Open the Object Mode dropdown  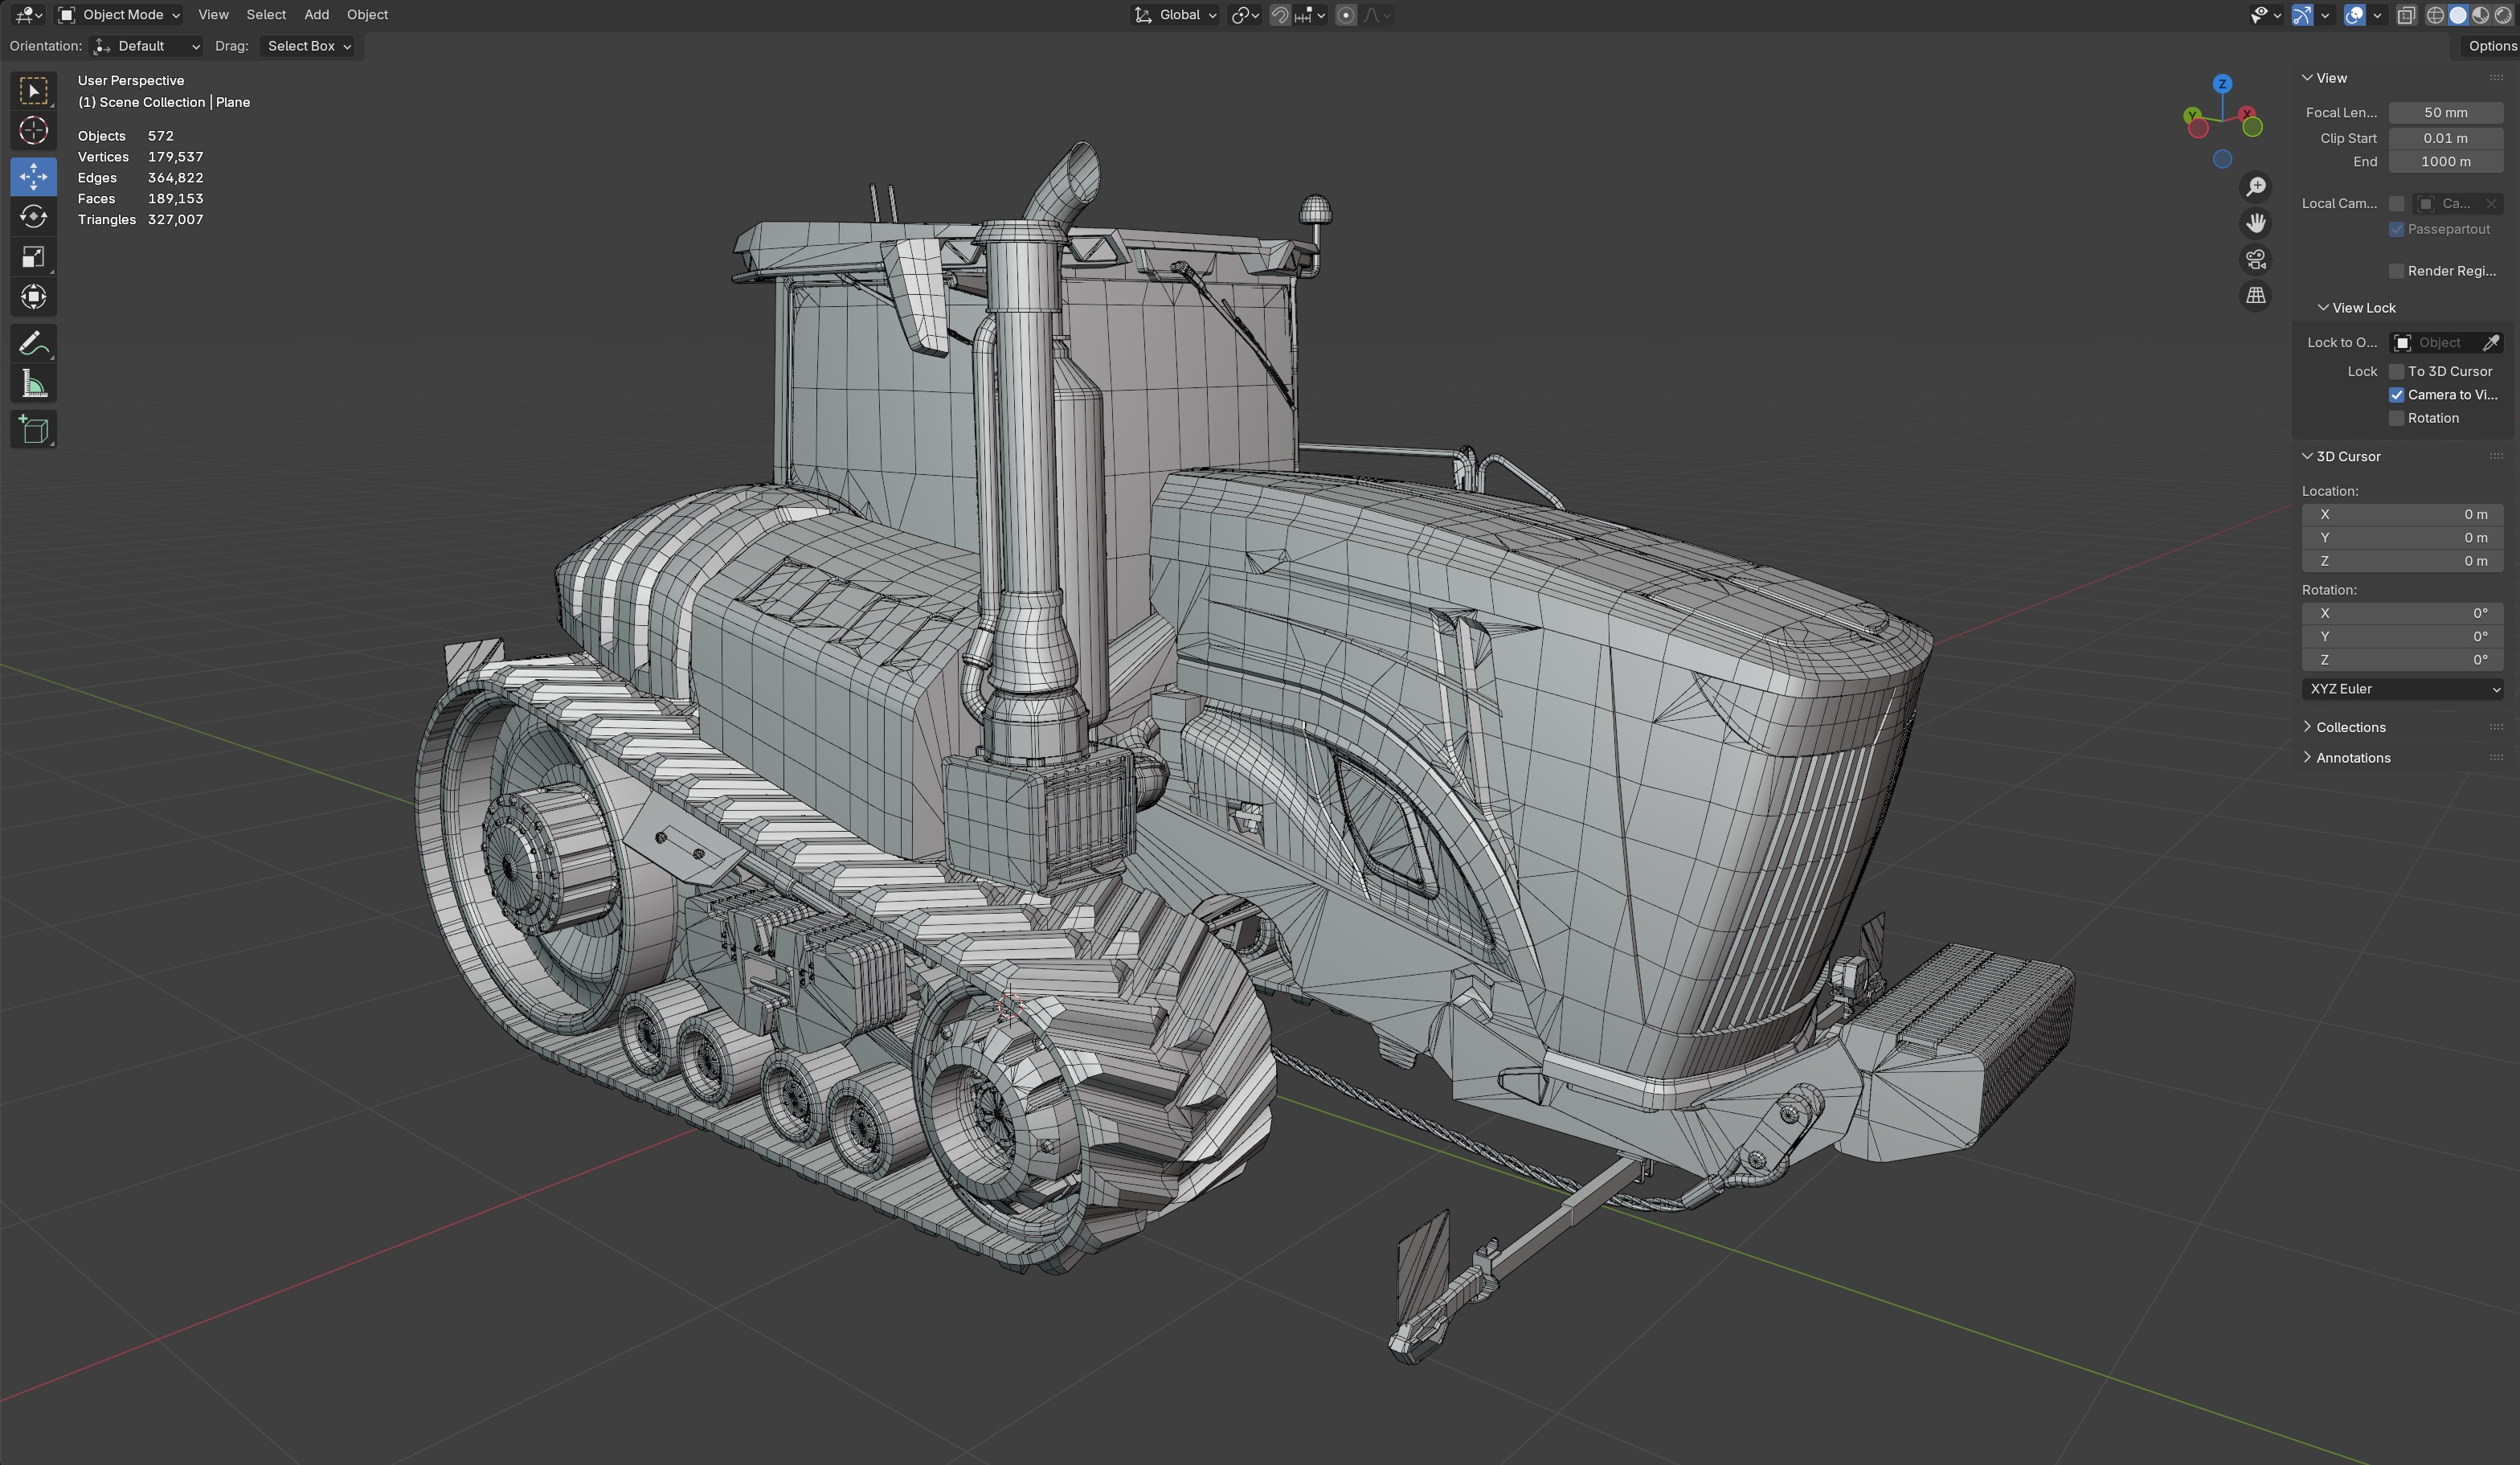pyautogui.click(x=120, y=15)
